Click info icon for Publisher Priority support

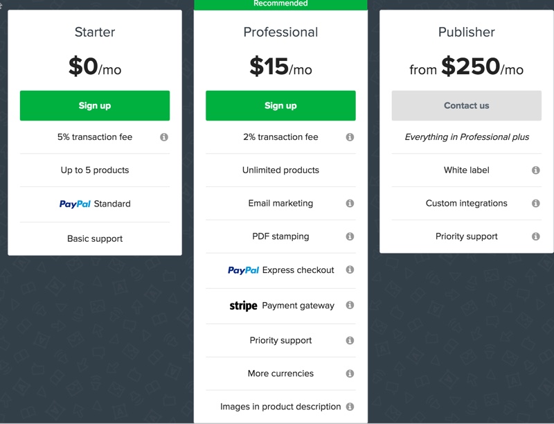[x=535, y=236]
